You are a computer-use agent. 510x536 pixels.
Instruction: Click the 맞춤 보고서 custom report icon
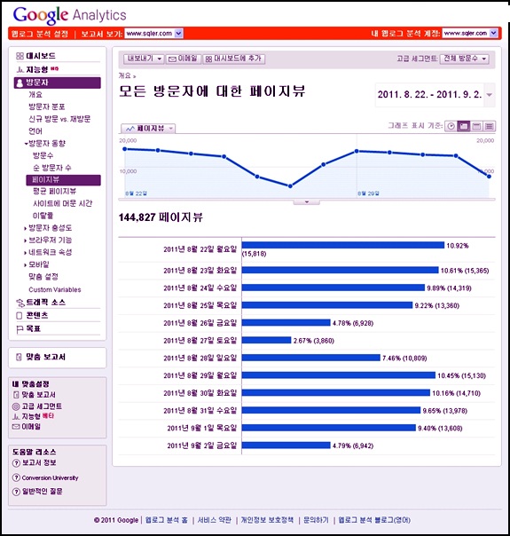20,358
